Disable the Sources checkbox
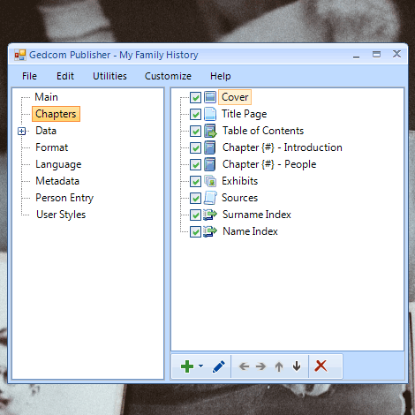This screenshot has width=415, height=415. point(195,198)
